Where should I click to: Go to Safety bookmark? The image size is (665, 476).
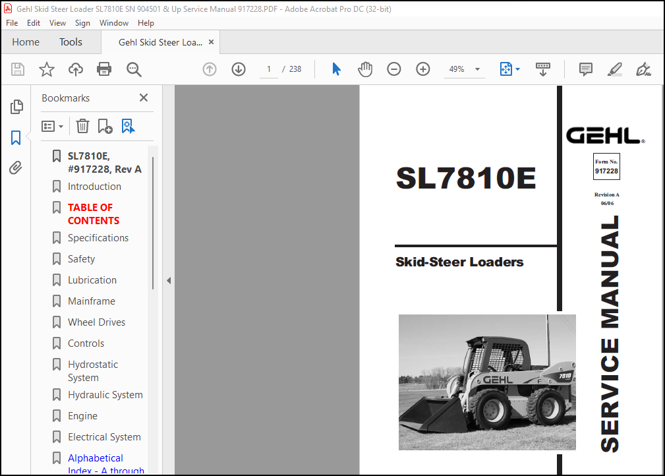(82, 259)
